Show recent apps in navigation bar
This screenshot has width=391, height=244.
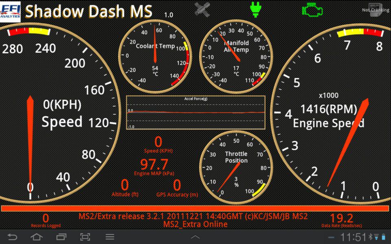[x=61, y=237]
